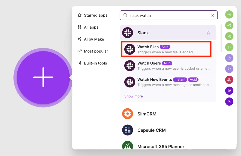Screen dimensions: 241x156
Task: Star the Slack app as favorite
Action: [208, 33]
